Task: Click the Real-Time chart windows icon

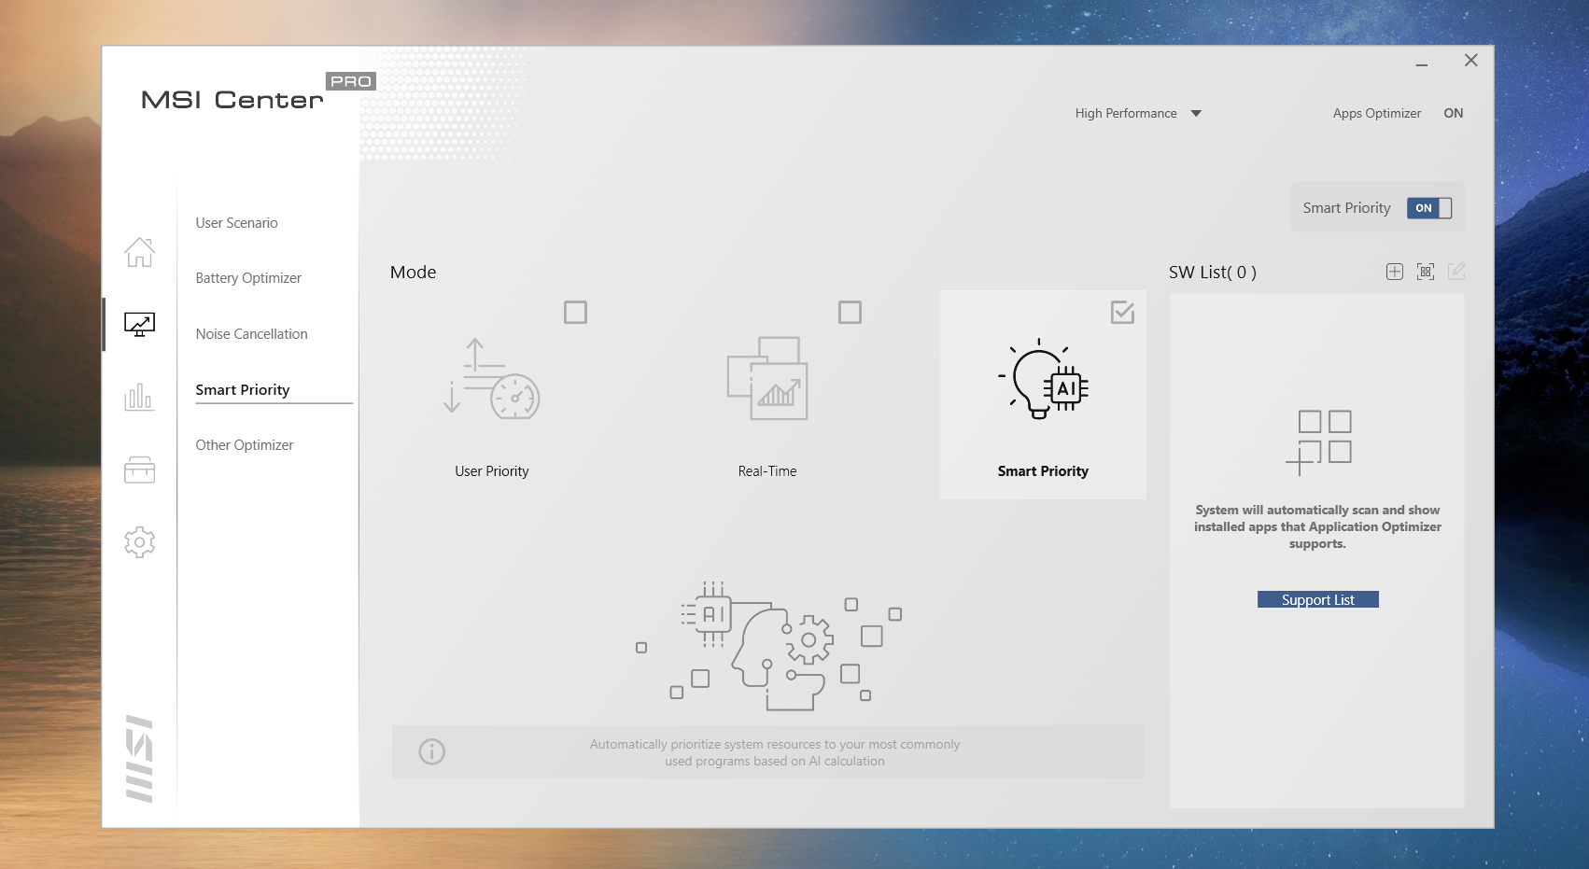Action: pyautogui.click(x=767, y=378)
